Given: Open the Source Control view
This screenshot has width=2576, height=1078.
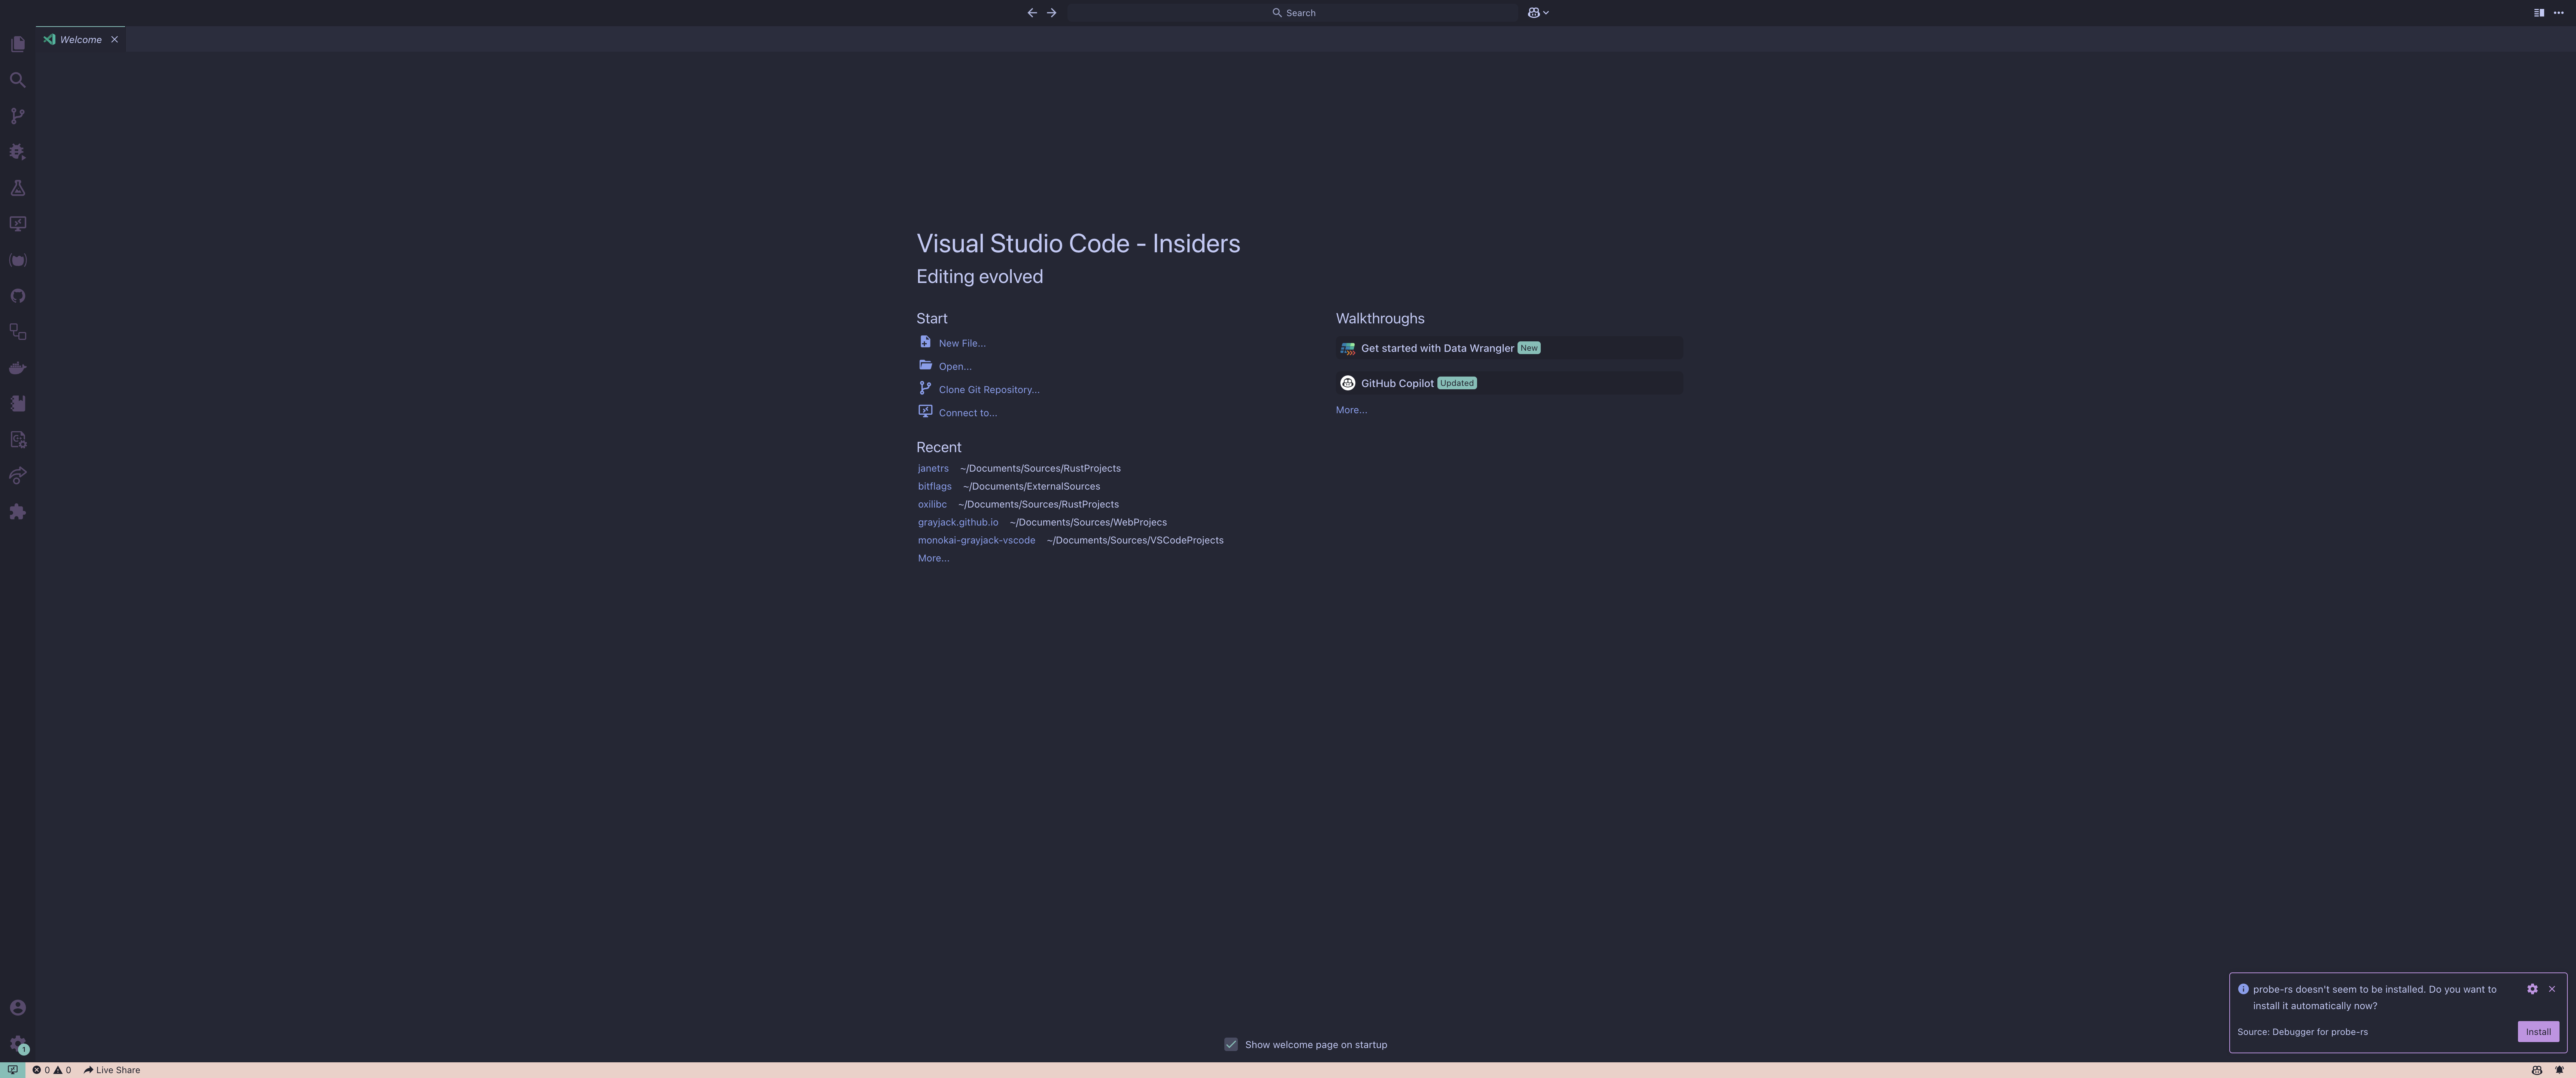Looking at the screenshot, I should tap(17, 116).
